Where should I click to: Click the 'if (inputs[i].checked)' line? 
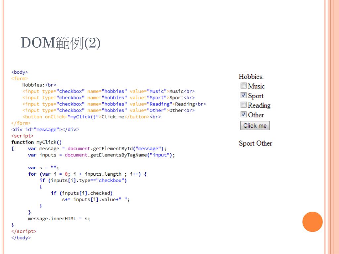(x=81, y=193)
